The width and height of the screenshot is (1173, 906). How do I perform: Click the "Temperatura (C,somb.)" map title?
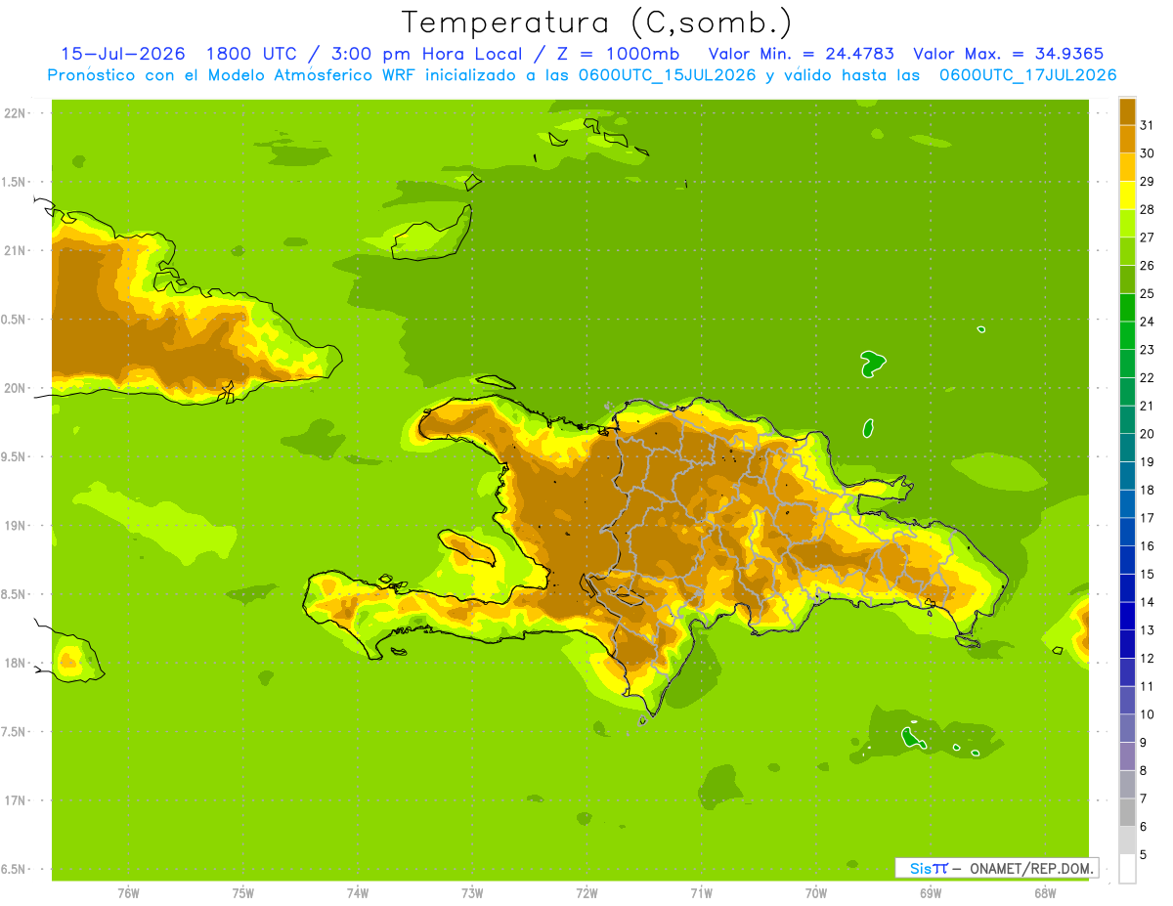596,23
